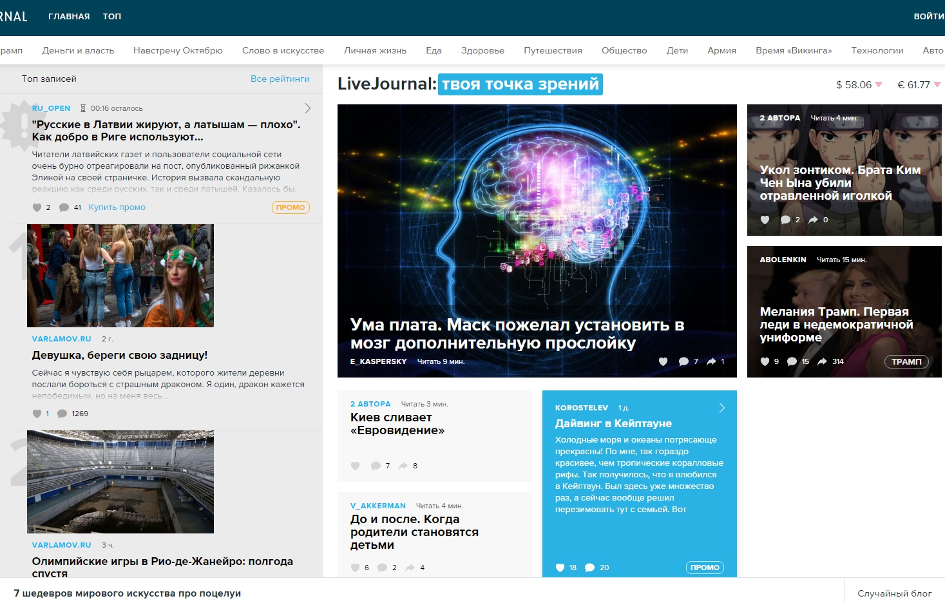Open abandoned Olympic pool photo thumbnail
Image resolution: width=945 pixels, height=603 pixels.
[120, 482]
